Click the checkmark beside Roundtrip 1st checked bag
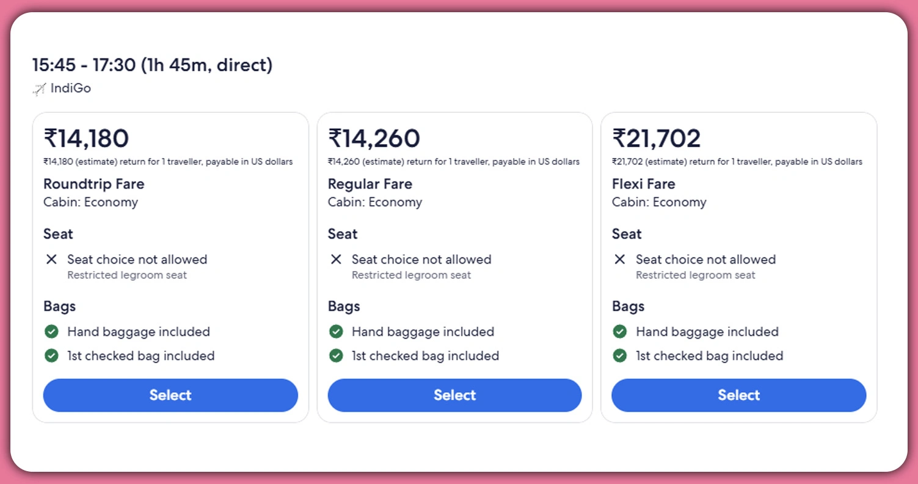Viewport: 918px width, 484px height. [51, 356]
